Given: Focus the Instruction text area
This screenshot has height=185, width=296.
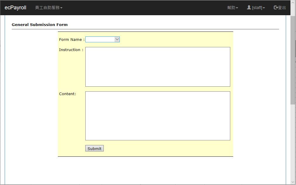Looking at the screenshot, I should [x=157, y=67].
